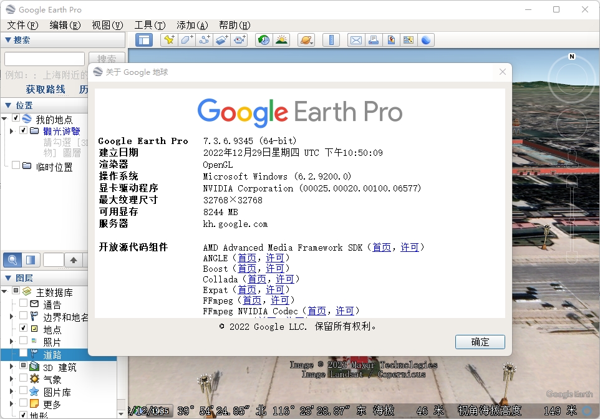Select the Add Path tool

click(x=204, y=40)
